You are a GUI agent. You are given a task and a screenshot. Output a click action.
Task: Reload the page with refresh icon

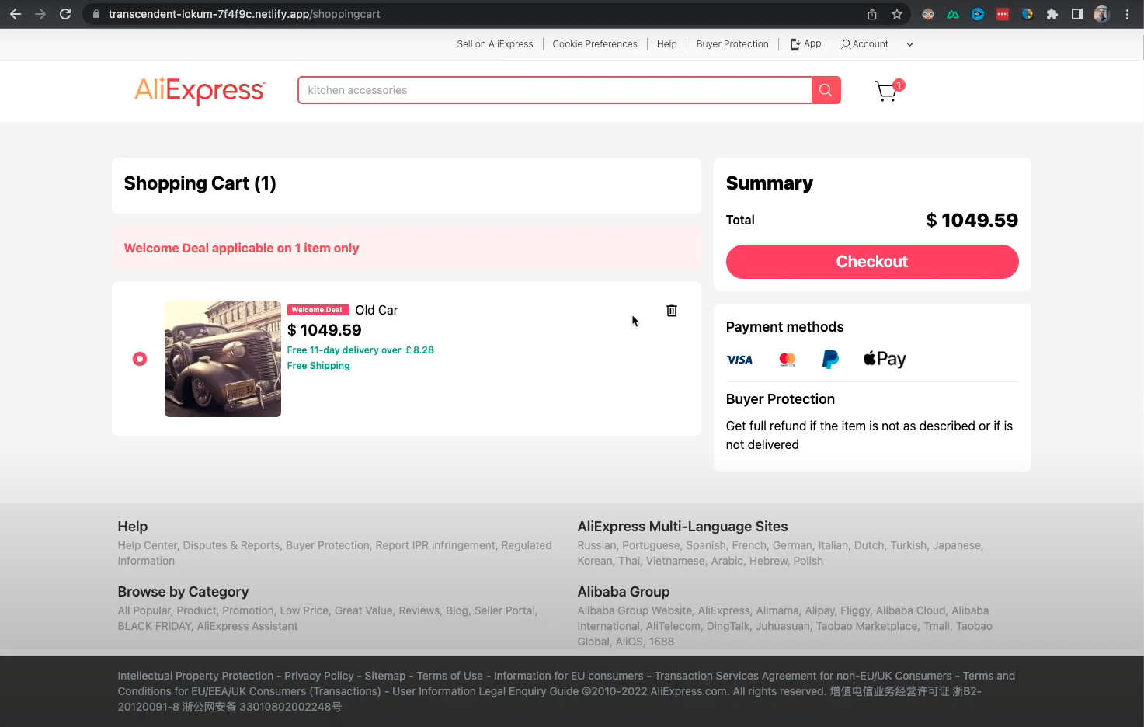[65, 14]
